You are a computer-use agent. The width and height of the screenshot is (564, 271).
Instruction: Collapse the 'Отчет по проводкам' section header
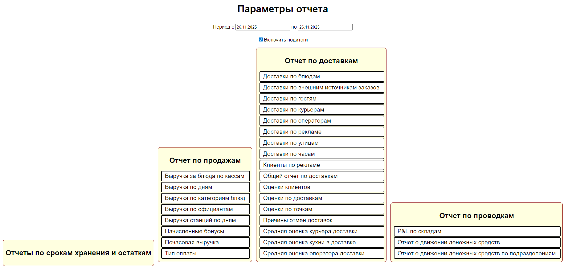point(476,216)
